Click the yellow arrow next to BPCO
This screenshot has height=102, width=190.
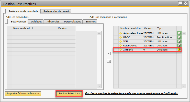(121, 37)
